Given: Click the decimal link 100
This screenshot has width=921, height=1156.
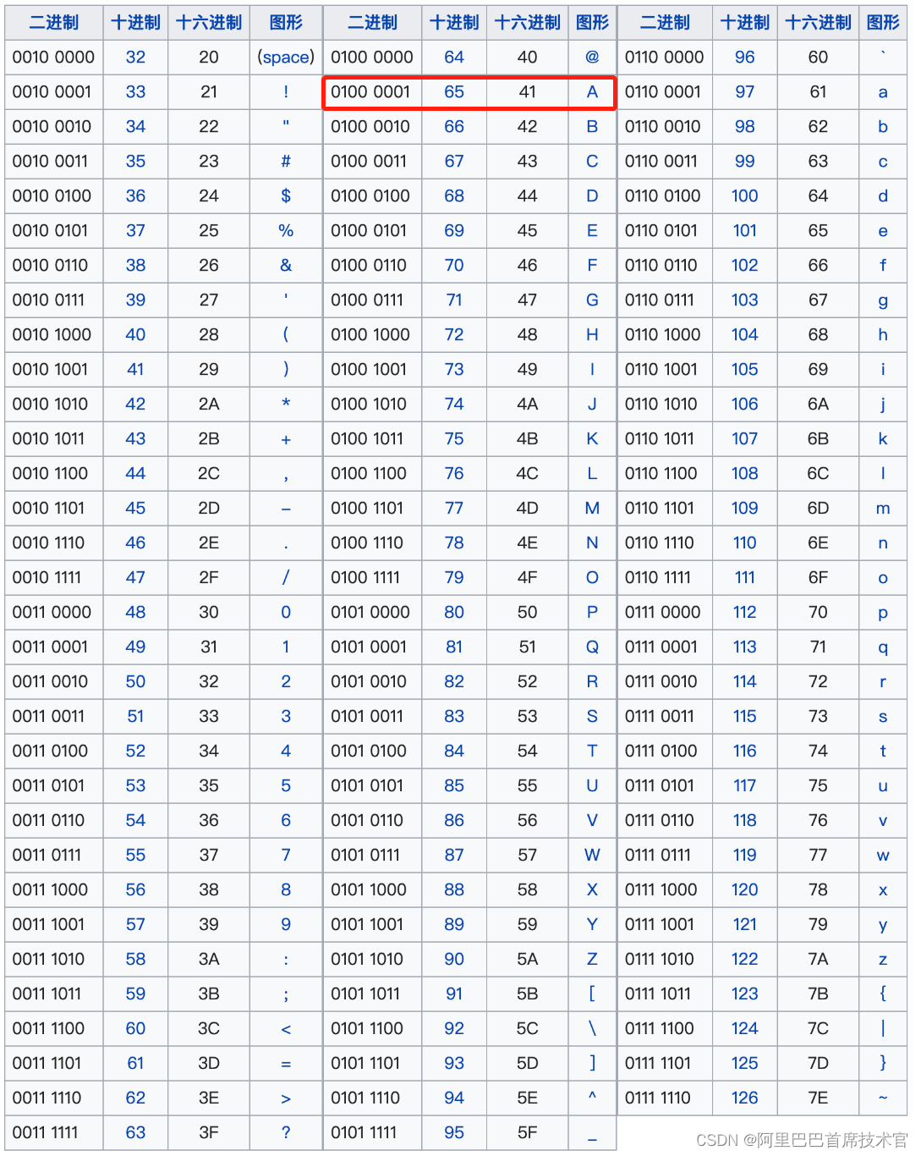Looking at the screenshot, I should 744,195.
